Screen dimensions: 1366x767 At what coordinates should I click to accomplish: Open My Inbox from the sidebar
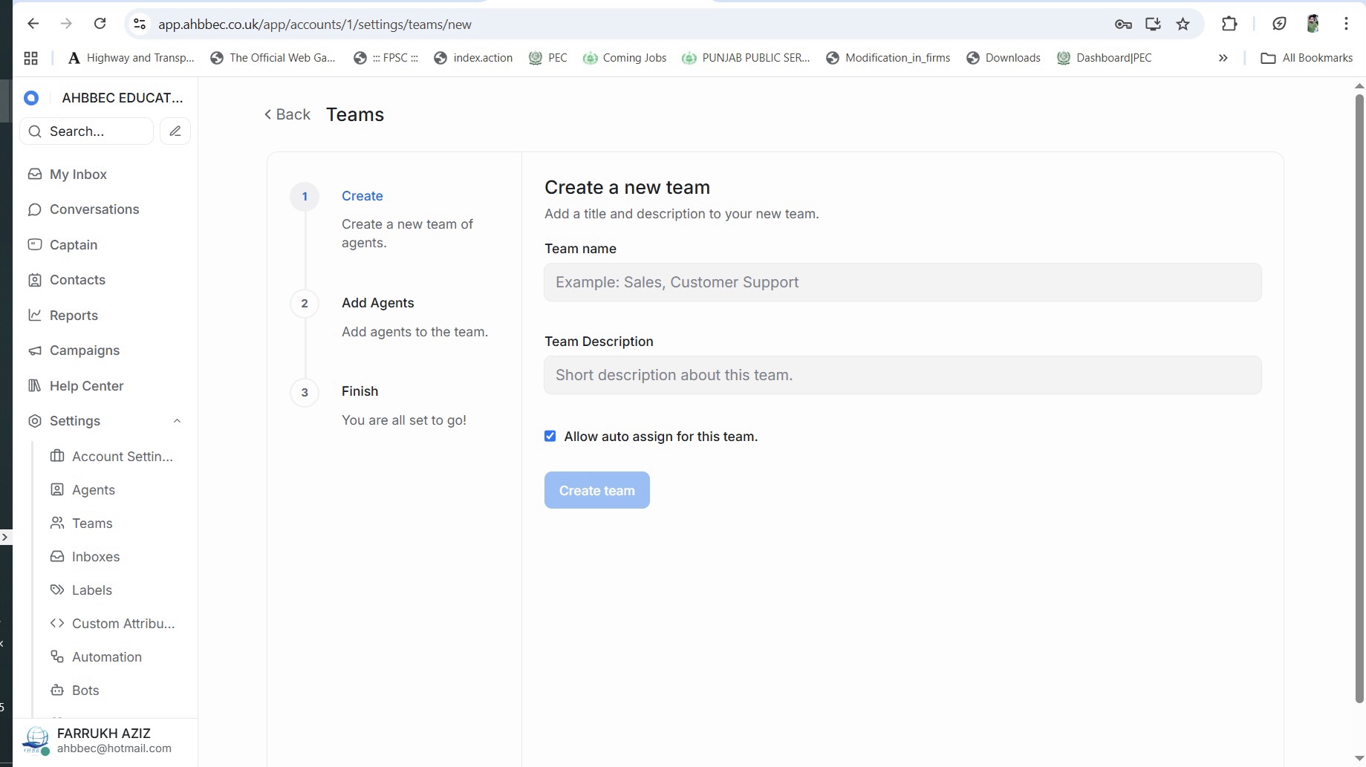78,174
